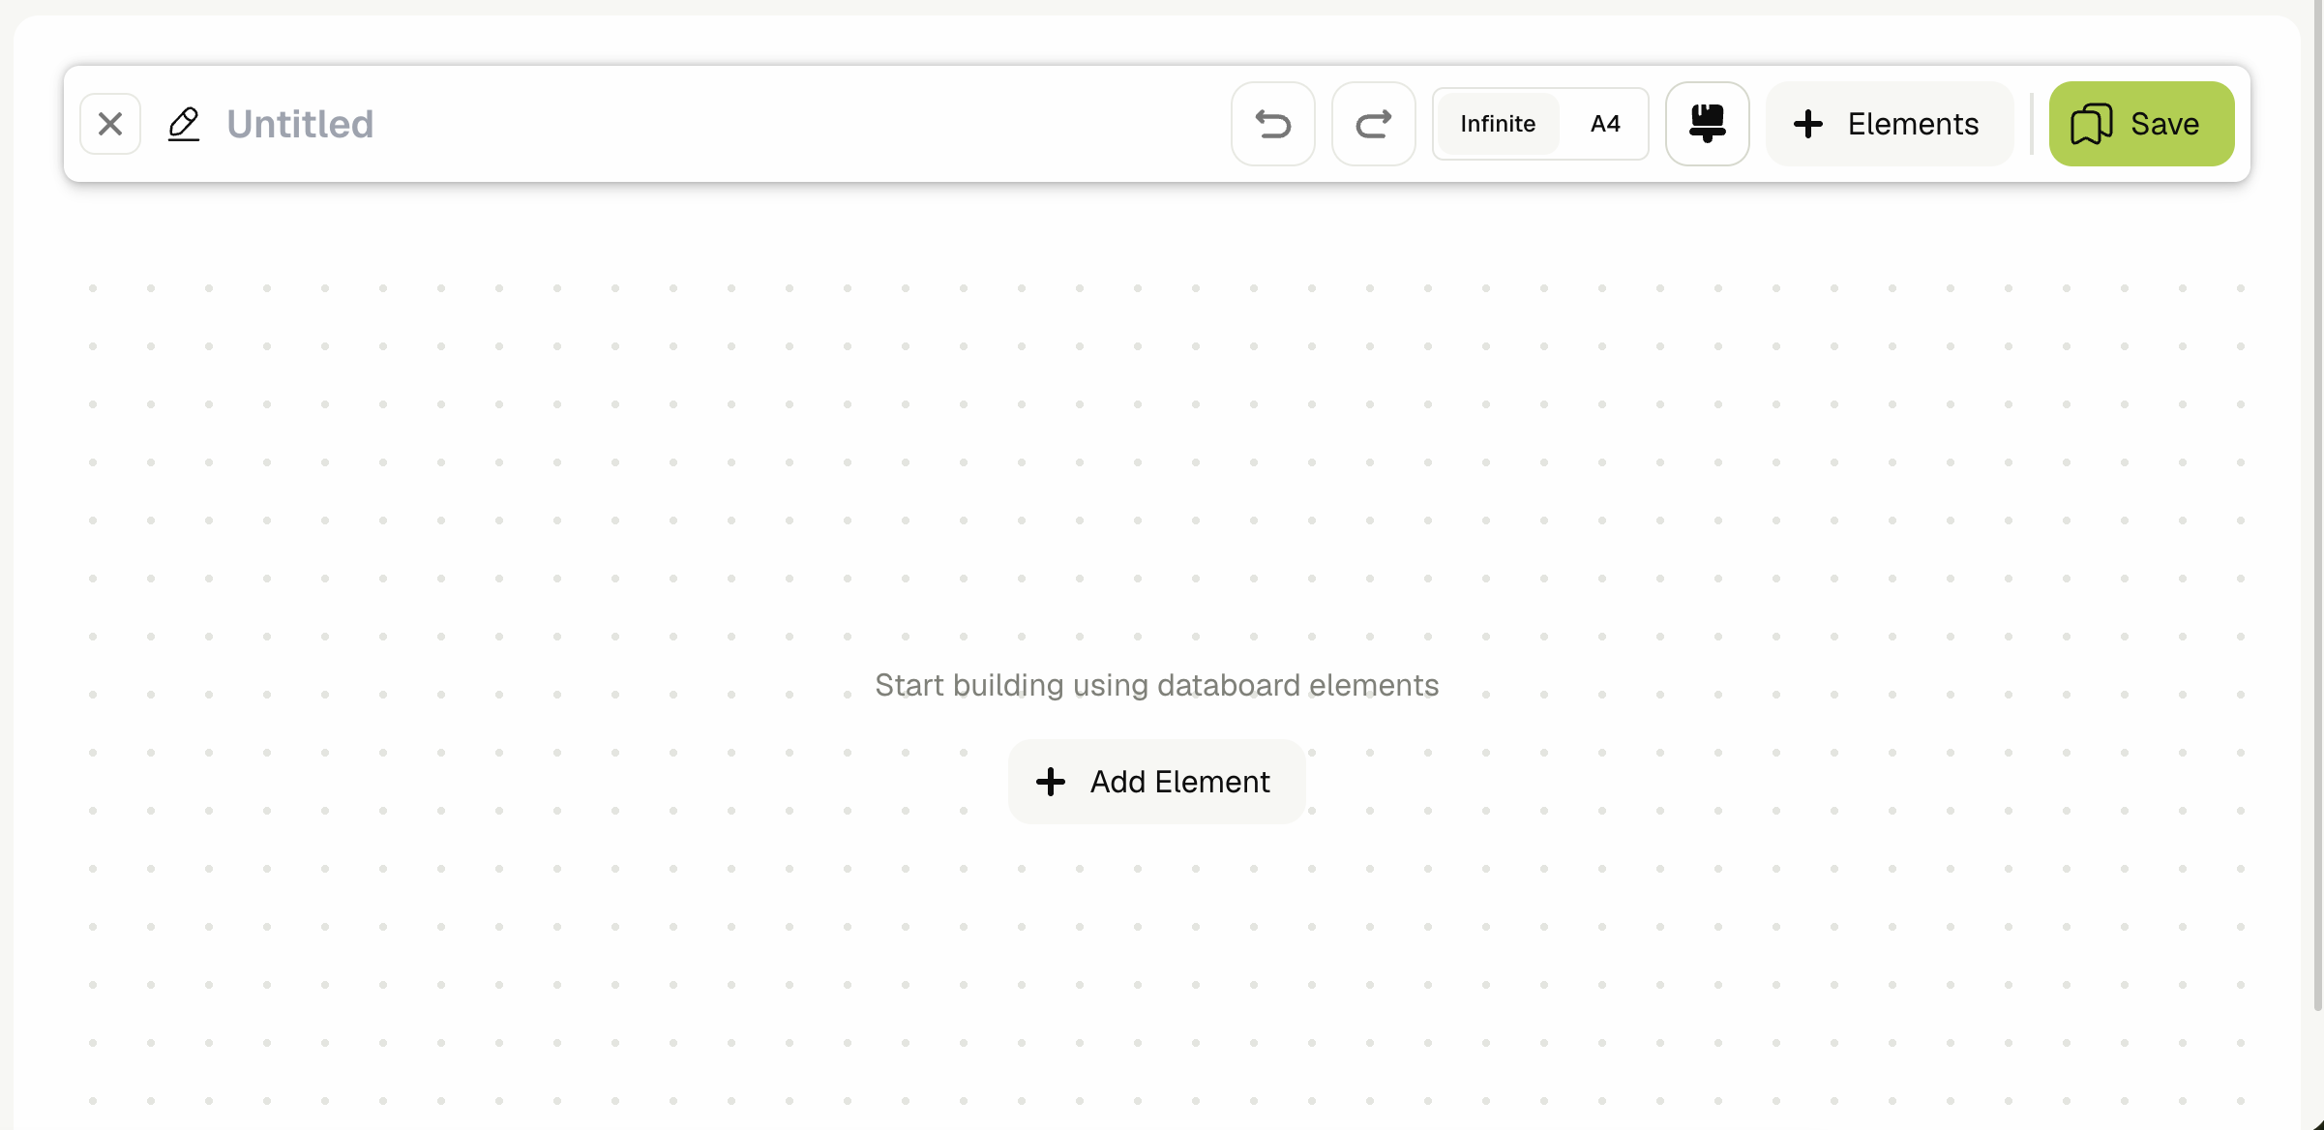Switch canvas mode to A4
The width and height of the screenshot is (2324, 1130).
pyautogui.click(x=1605, y=124)
